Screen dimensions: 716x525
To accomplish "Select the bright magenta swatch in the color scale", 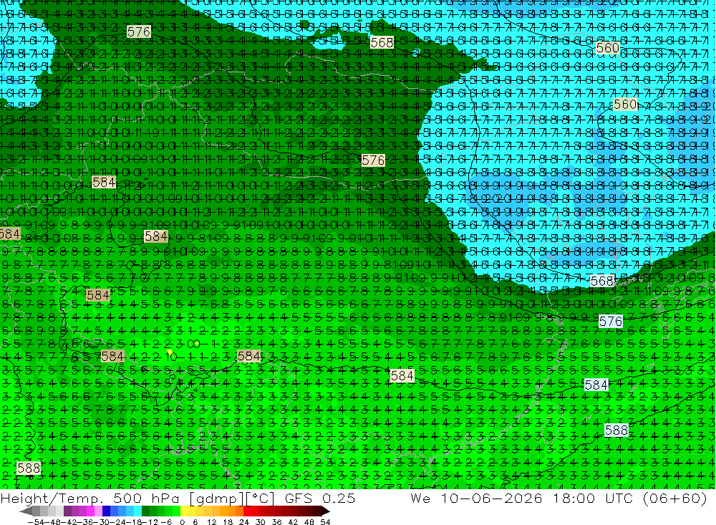I will point(90,511).
